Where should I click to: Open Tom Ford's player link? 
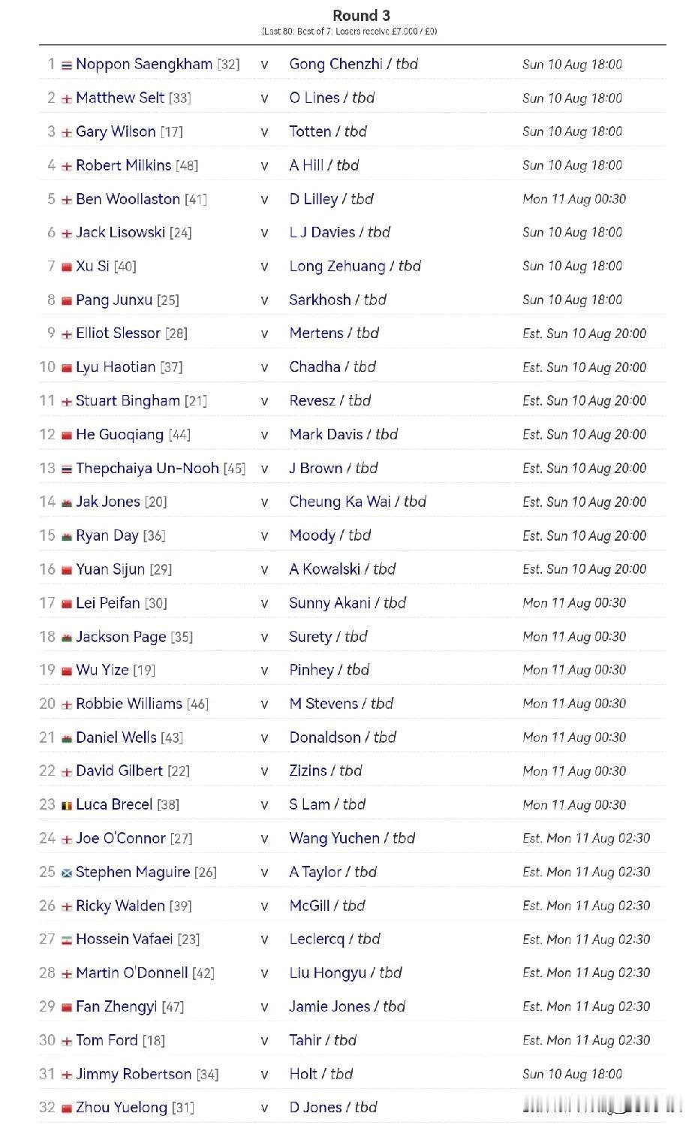point(107,1040)
